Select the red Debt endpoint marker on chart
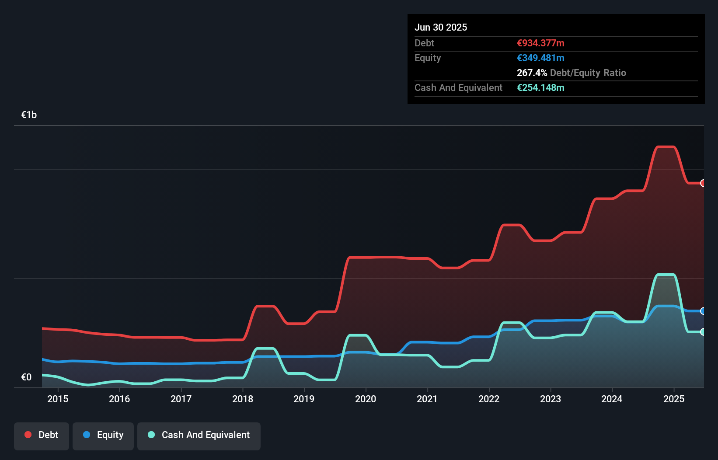718x460 pixels. point(704,183)
